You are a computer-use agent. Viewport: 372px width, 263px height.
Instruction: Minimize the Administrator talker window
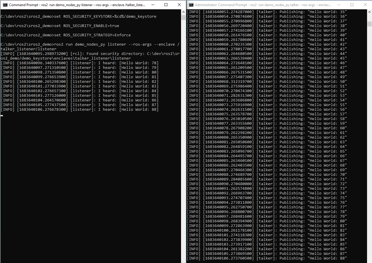click(339, 5)
